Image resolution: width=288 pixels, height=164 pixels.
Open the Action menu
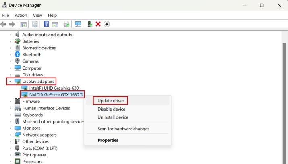21,15
